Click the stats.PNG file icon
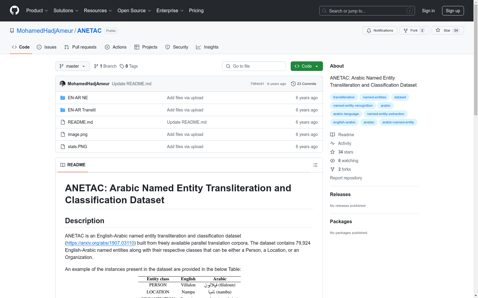This screenshot has width=478, height=298. tap(63, 147)
